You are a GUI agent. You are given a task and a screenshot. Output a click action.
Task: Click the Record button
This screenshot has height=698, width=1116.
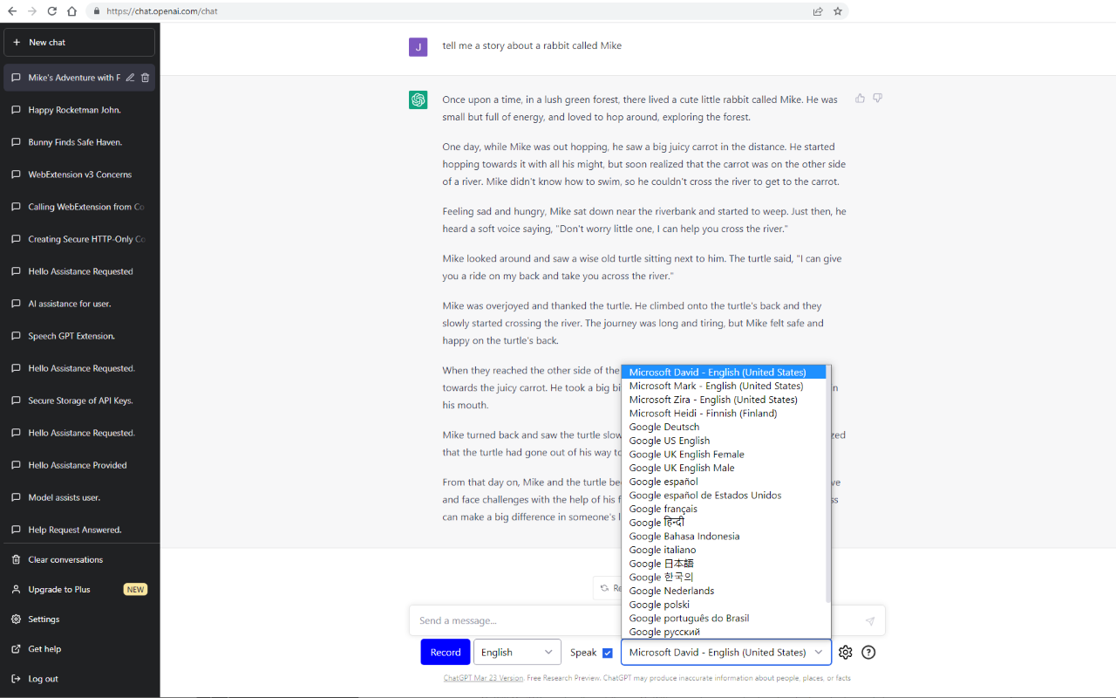(x=446, y=652)
